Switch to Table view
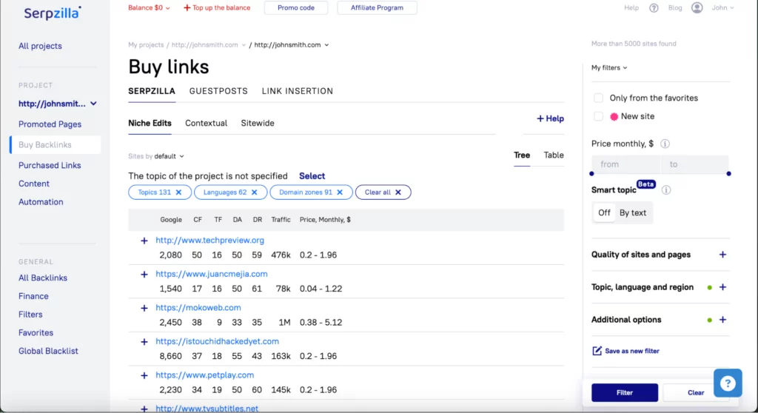The height and width of the screenshot is (413, 758). (x=554, y=155)
